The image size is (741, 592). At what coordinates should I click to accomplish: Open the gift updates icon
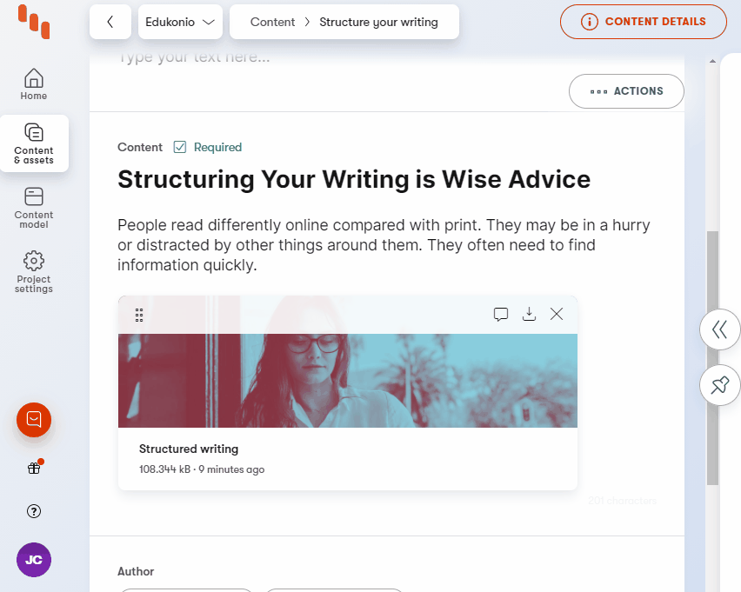34,469
